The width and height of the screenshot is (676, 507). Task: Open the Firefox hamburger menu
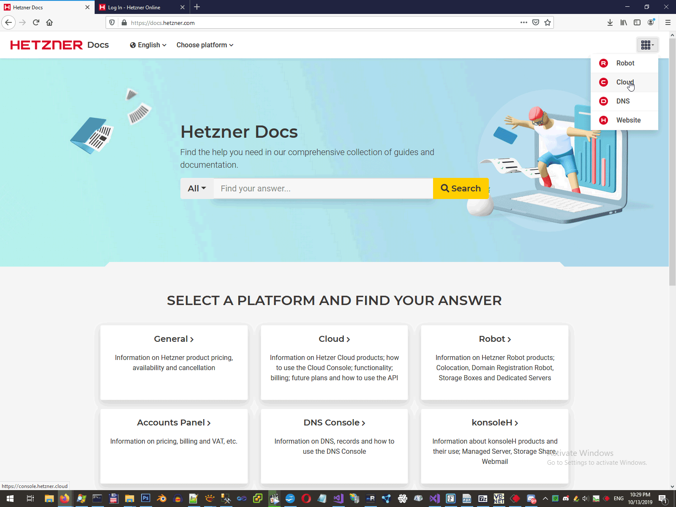point(668,22)
